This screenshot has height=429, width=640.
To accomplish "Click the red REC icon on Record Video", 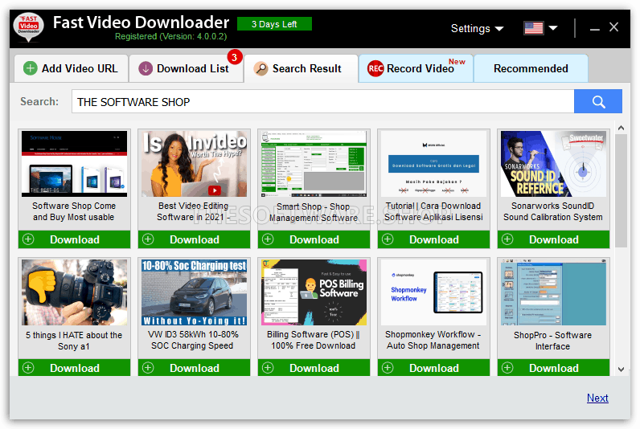I will point(375,68).
